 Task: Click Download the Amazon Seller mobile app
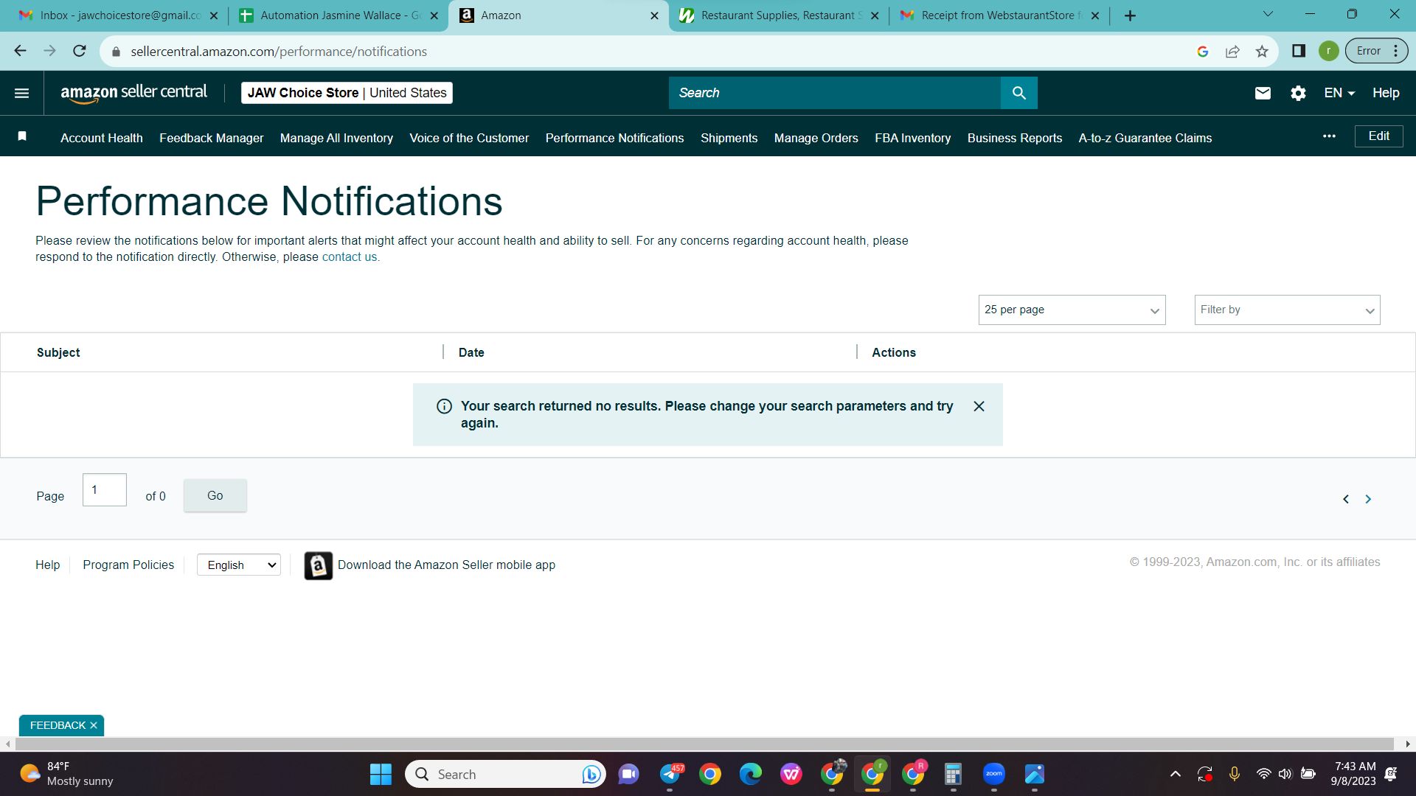[x=446, y=565]
